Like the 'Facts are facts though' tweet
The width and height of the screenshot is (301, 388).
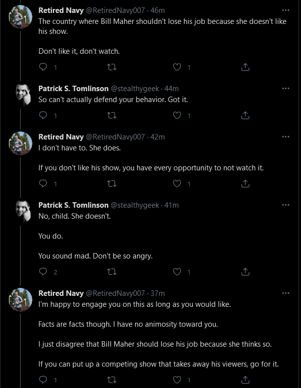177,380
